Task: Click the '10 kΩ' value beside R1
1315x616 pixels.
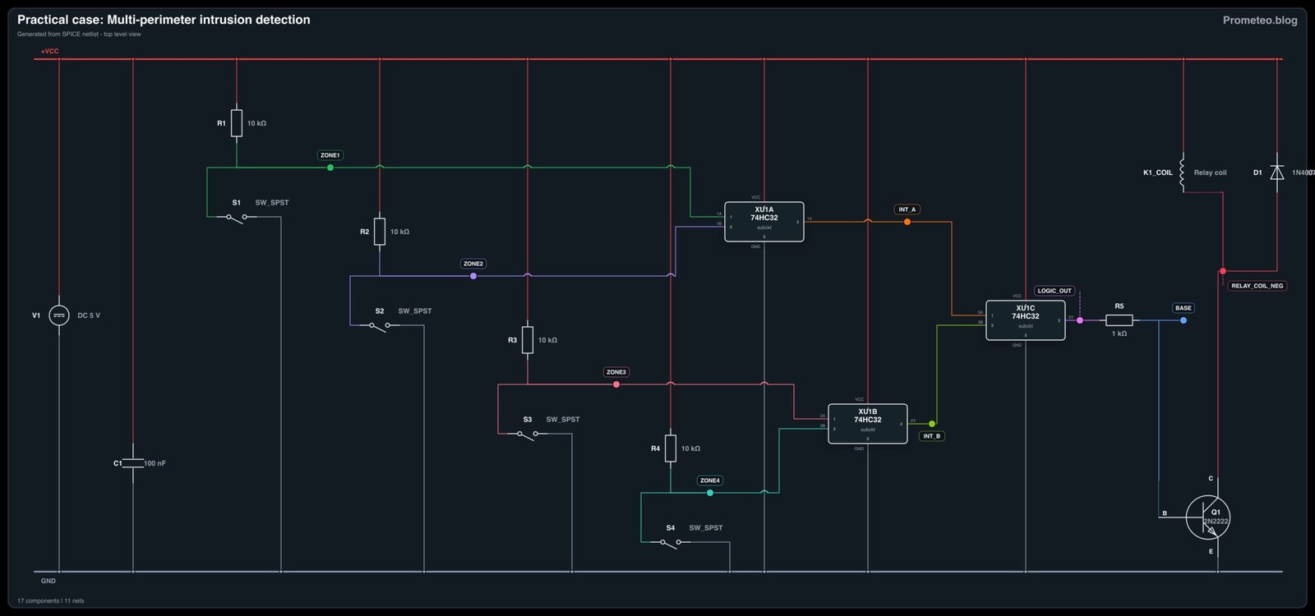Action: click(x=256, y=123)
